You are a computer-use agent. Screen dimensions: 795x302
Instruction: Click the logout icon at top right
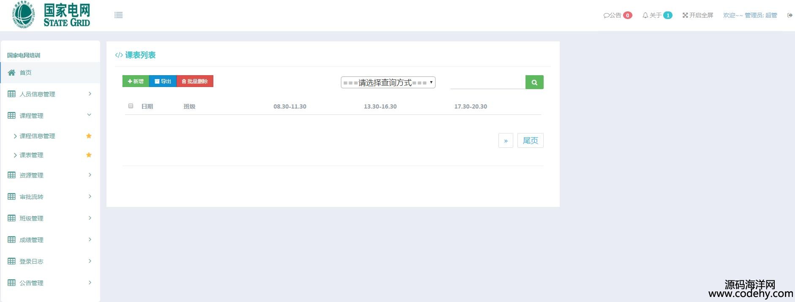pos(790,15)
